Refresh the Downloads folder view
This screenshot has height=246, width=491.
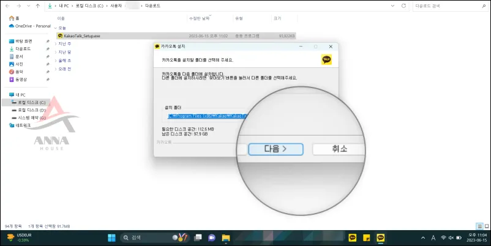click(x=403, y=6)
